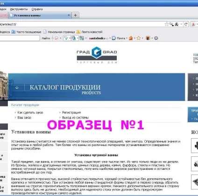Expand the checkmark icon dropdown arrow

point(70,38)
